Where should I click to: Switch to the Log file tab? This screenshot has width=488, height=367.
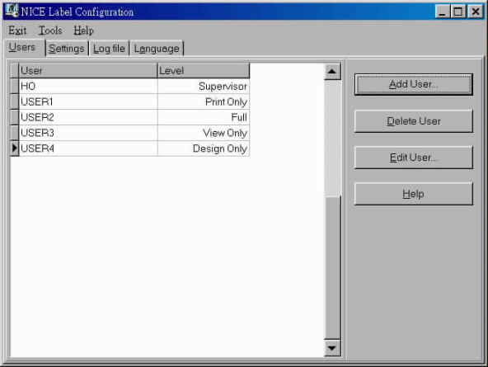(109, 49)
